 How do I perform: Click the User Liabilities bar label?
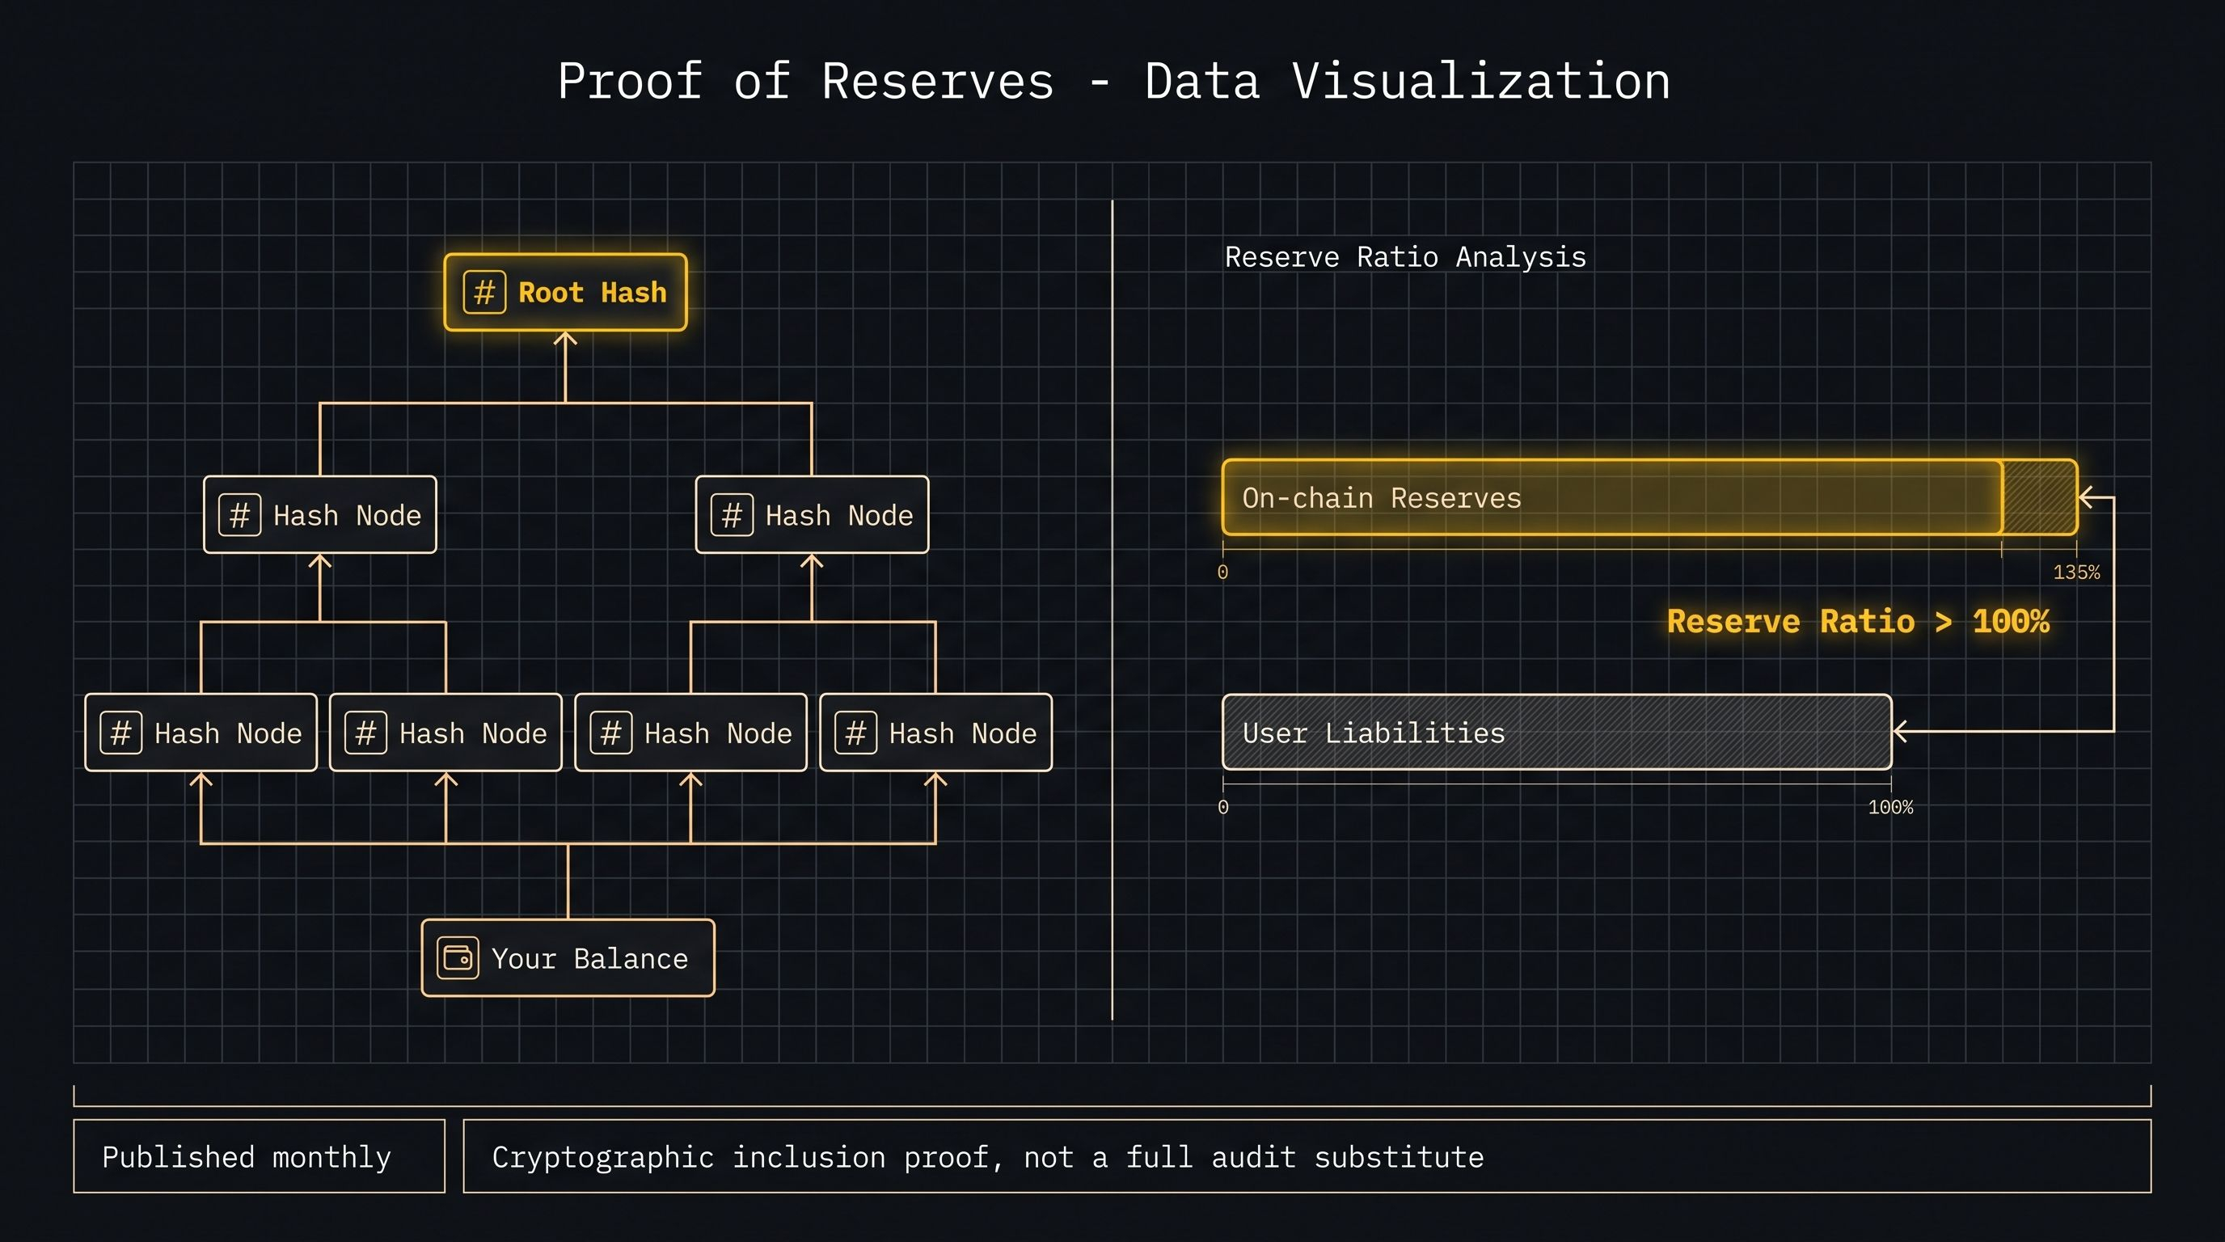click(1374, 733)
